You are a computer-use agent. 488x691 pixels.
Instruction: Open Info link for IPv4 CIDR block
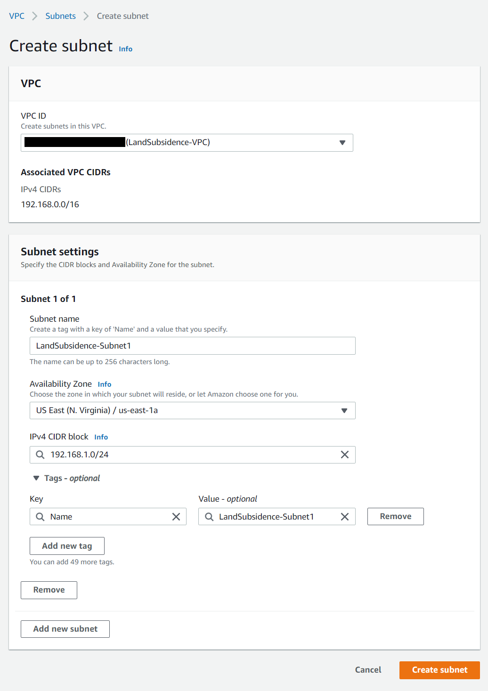tap(101, 437)
